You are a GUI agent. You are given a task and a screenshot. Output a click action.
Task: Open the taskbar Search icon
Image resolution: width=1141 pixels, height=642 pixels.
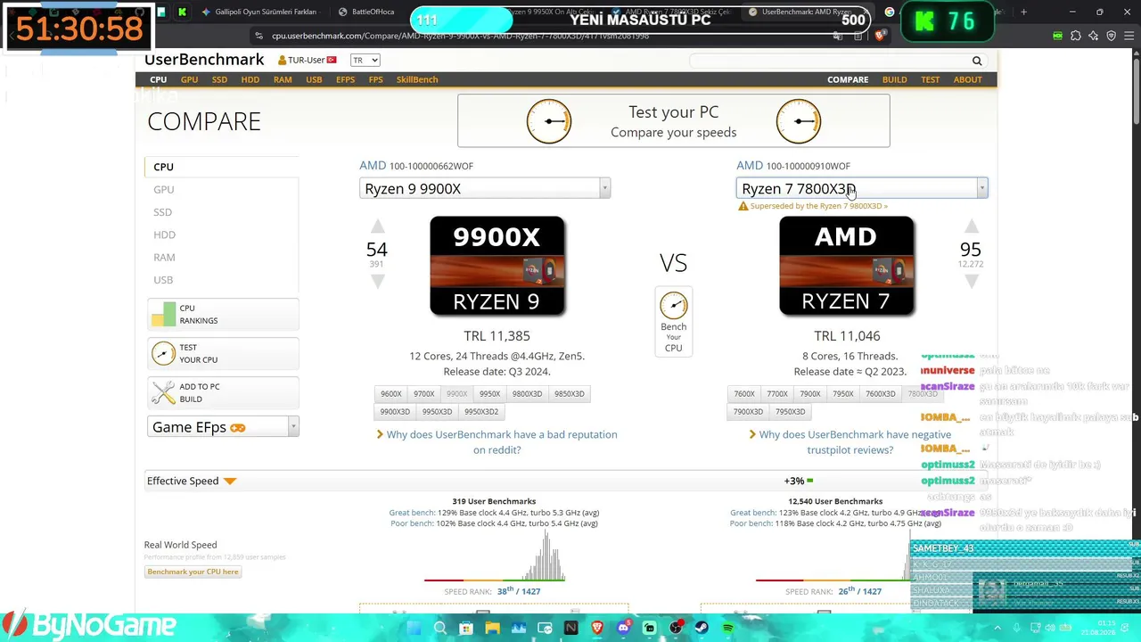point(439,629)
